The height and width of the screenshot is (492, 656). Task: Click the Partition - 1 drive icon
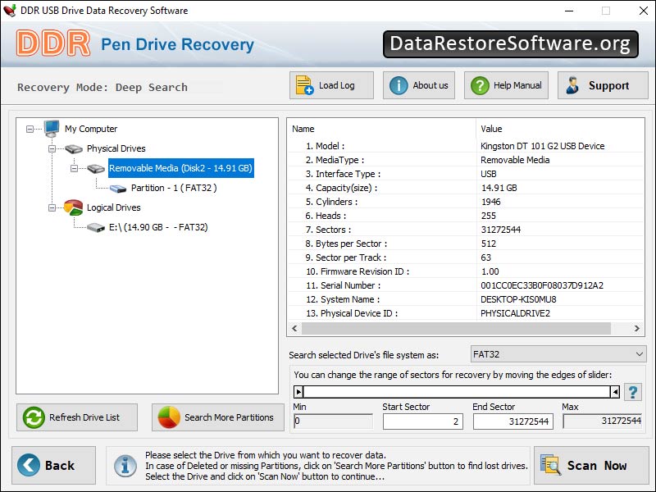[x=118, y=189]
